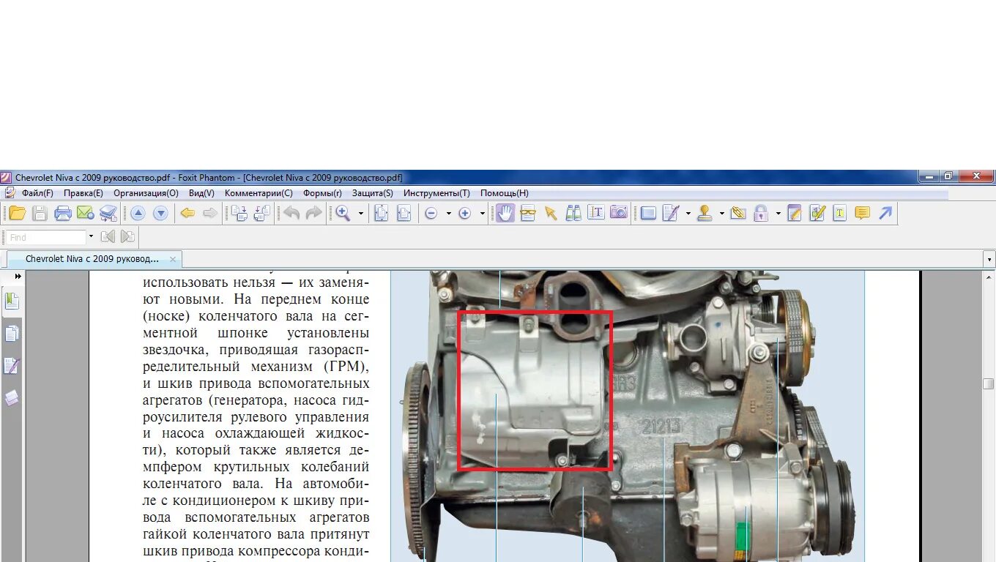Expand the navigation panel double arrow
The height and width of the screenshot is (562, 996).
click(18, 277)
